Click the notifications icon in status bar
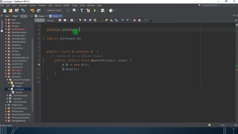The image size is (238, 134). point(209,125)
